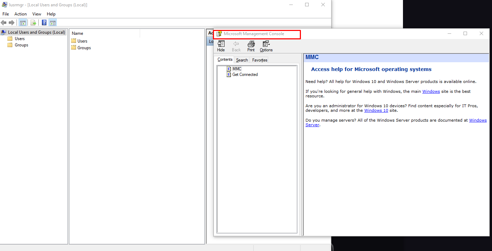The image size is (492, 251).
Task: Select the Users folder in the console tree
Action: pyautogui.click(x=16, y=39)
